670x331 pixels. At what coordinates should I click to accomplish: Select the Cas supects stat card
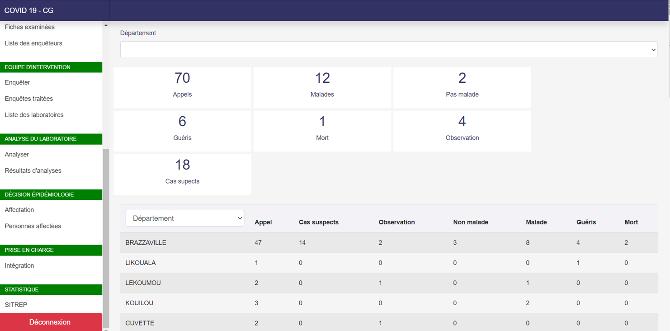click(182, 174)
